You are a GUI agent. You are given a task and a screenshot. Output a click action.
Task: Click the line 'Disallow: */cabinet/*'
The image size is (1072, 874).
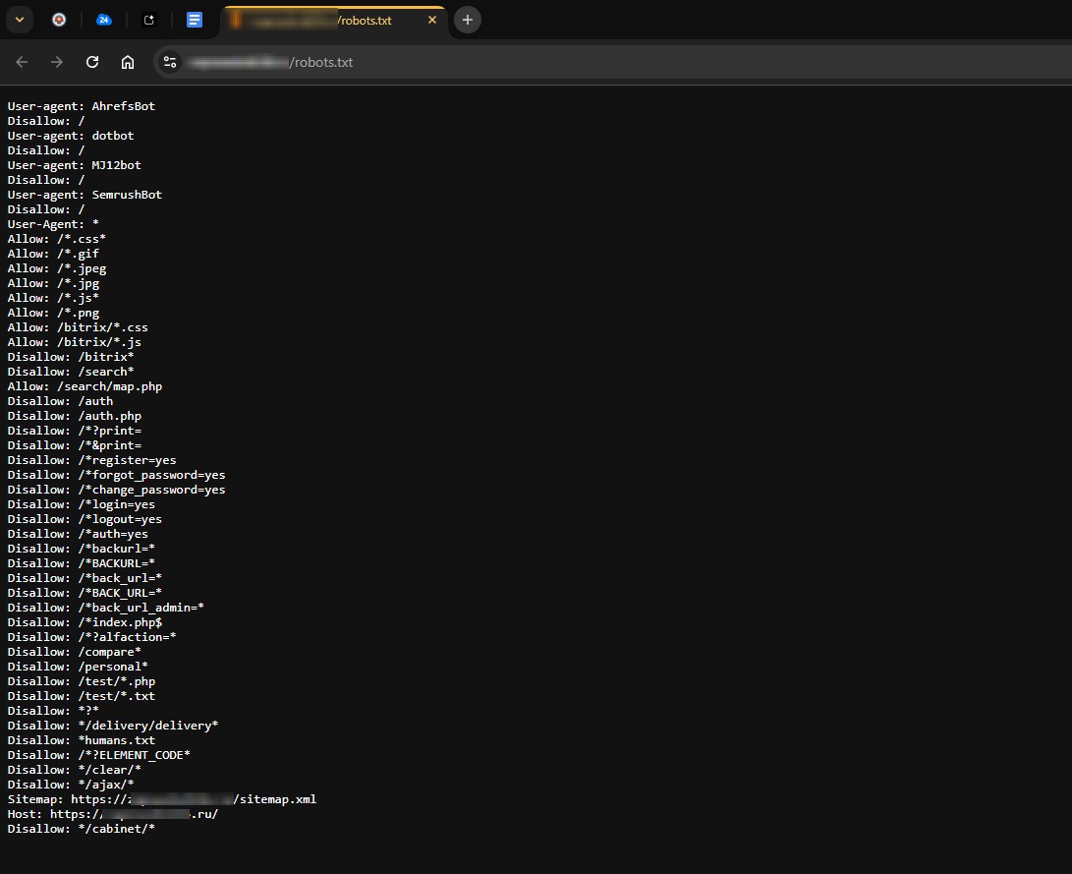pos(82,828)
